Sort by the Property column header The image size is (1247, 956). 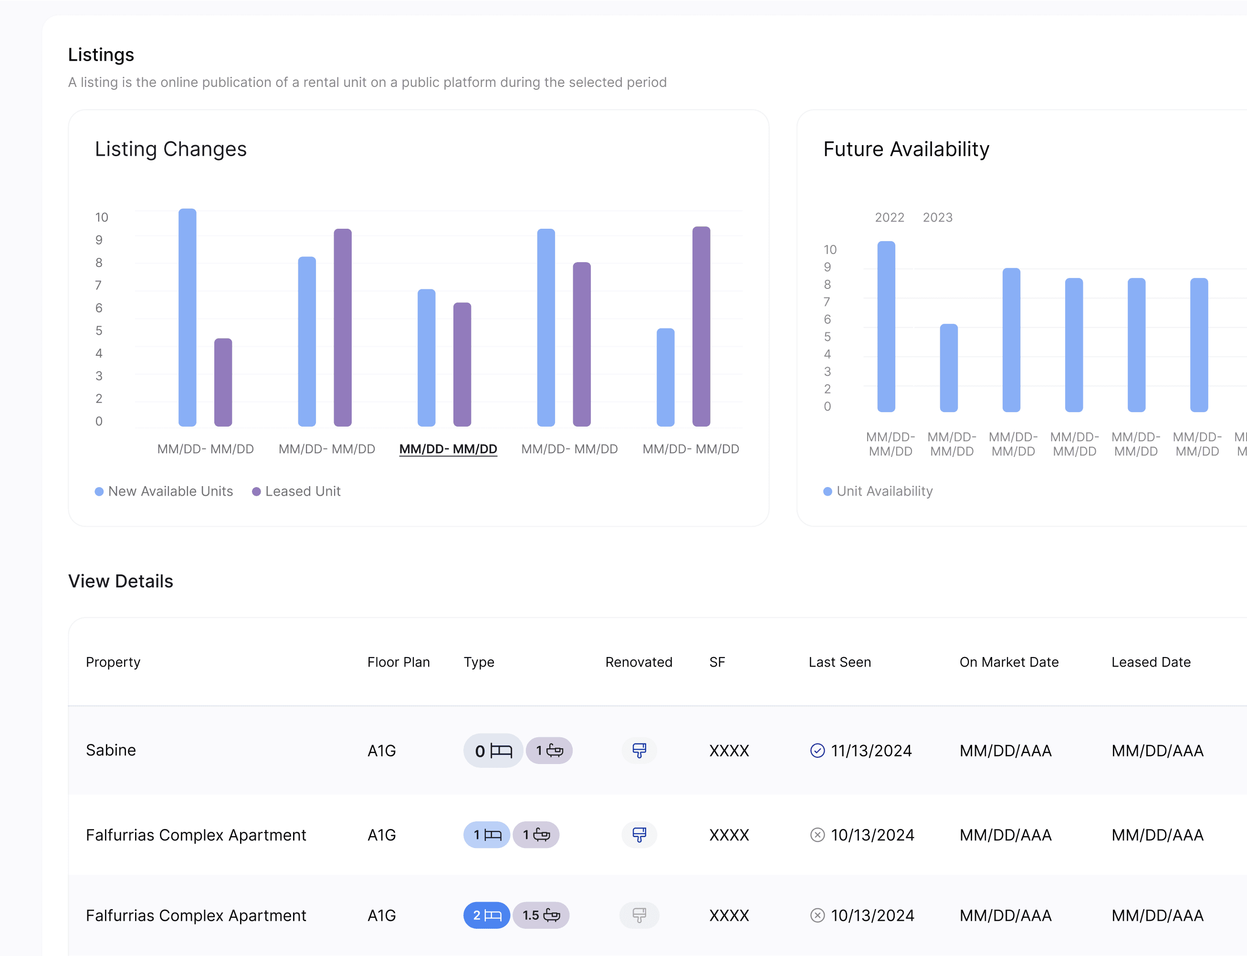[x=113, y=662]
